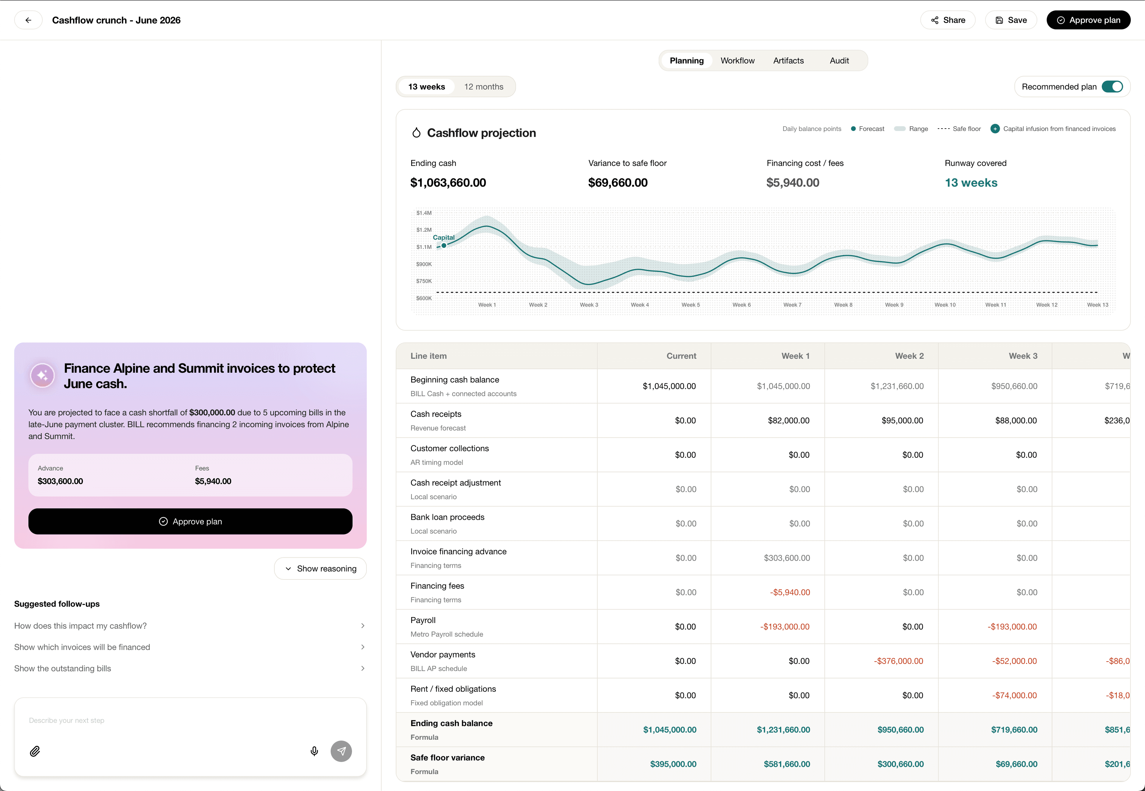1145x791 pixels.
Task: Click the sparkle AI recommendation icon
Action: (43, 376)
